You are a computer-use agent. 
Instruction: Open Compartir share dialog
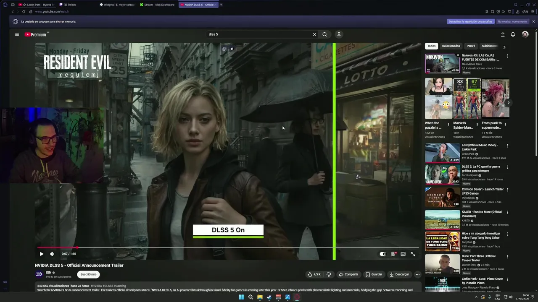coord(348,274)
